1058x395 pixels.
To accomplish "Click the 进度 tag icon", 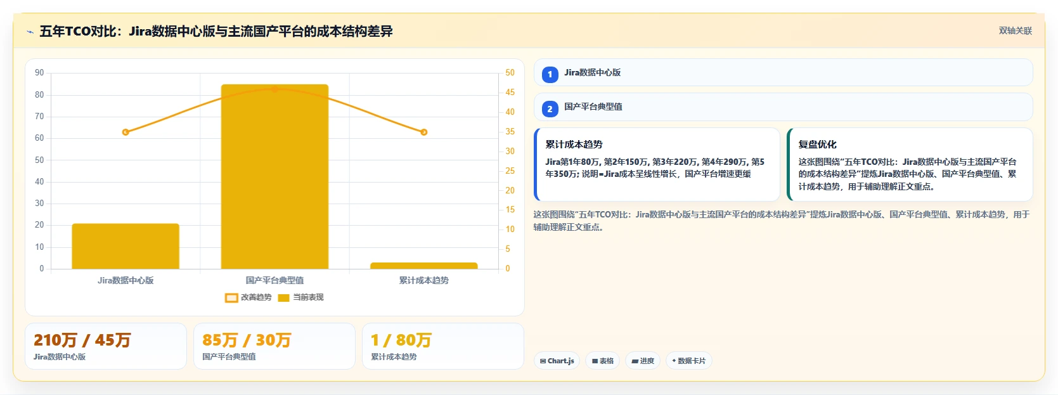I will pos(635,361).
